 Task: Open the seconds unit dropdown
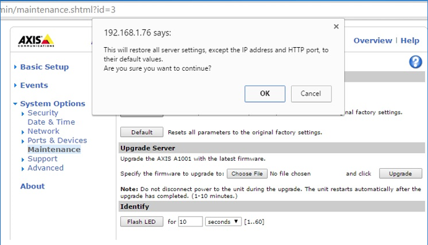tap(223, 221)
